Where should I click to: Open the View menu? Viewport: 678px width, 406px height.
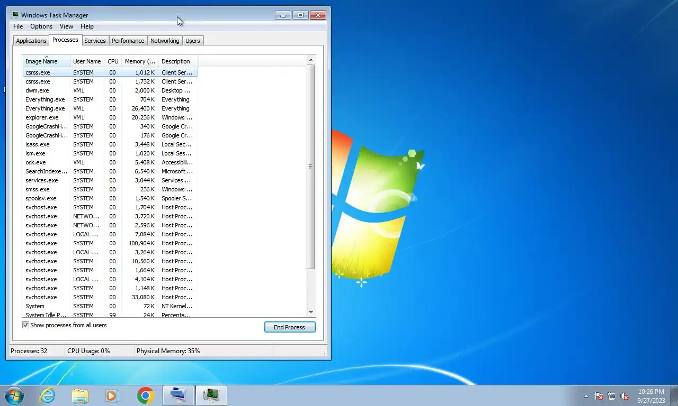(66, 26)
